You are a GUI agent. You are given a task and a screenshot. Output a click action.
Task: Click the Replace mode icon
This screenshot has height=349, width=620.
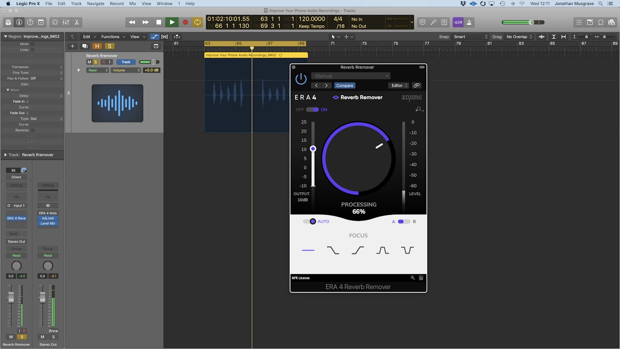422,22
